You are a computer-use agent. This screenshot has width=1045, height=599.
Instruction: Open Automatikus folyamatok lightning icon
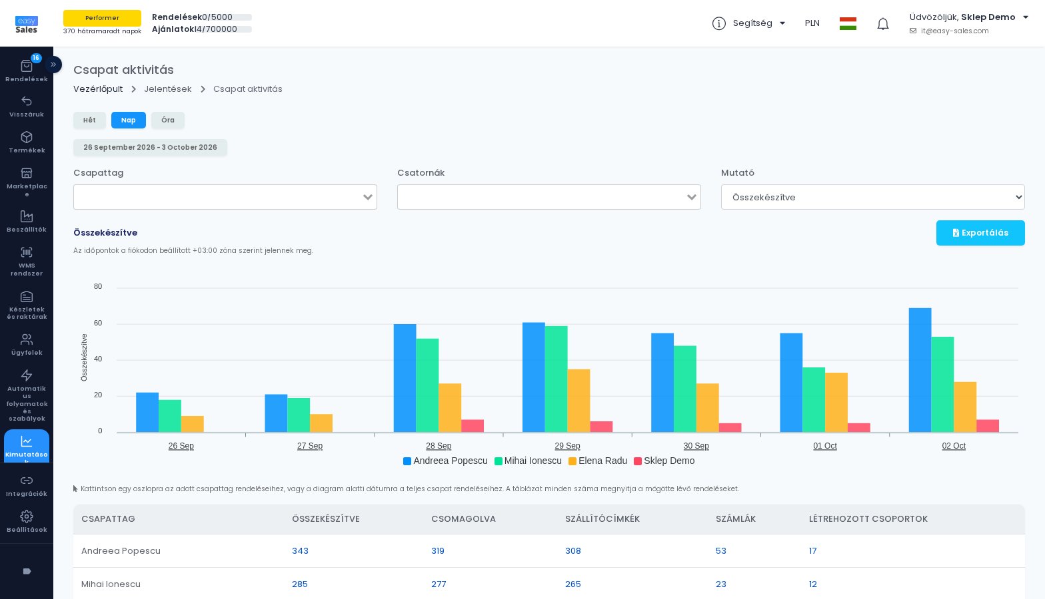click(27, 375)
